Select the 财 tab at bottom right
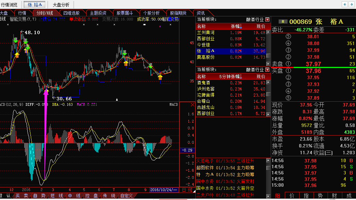356x200 pixels. point(334,196)
